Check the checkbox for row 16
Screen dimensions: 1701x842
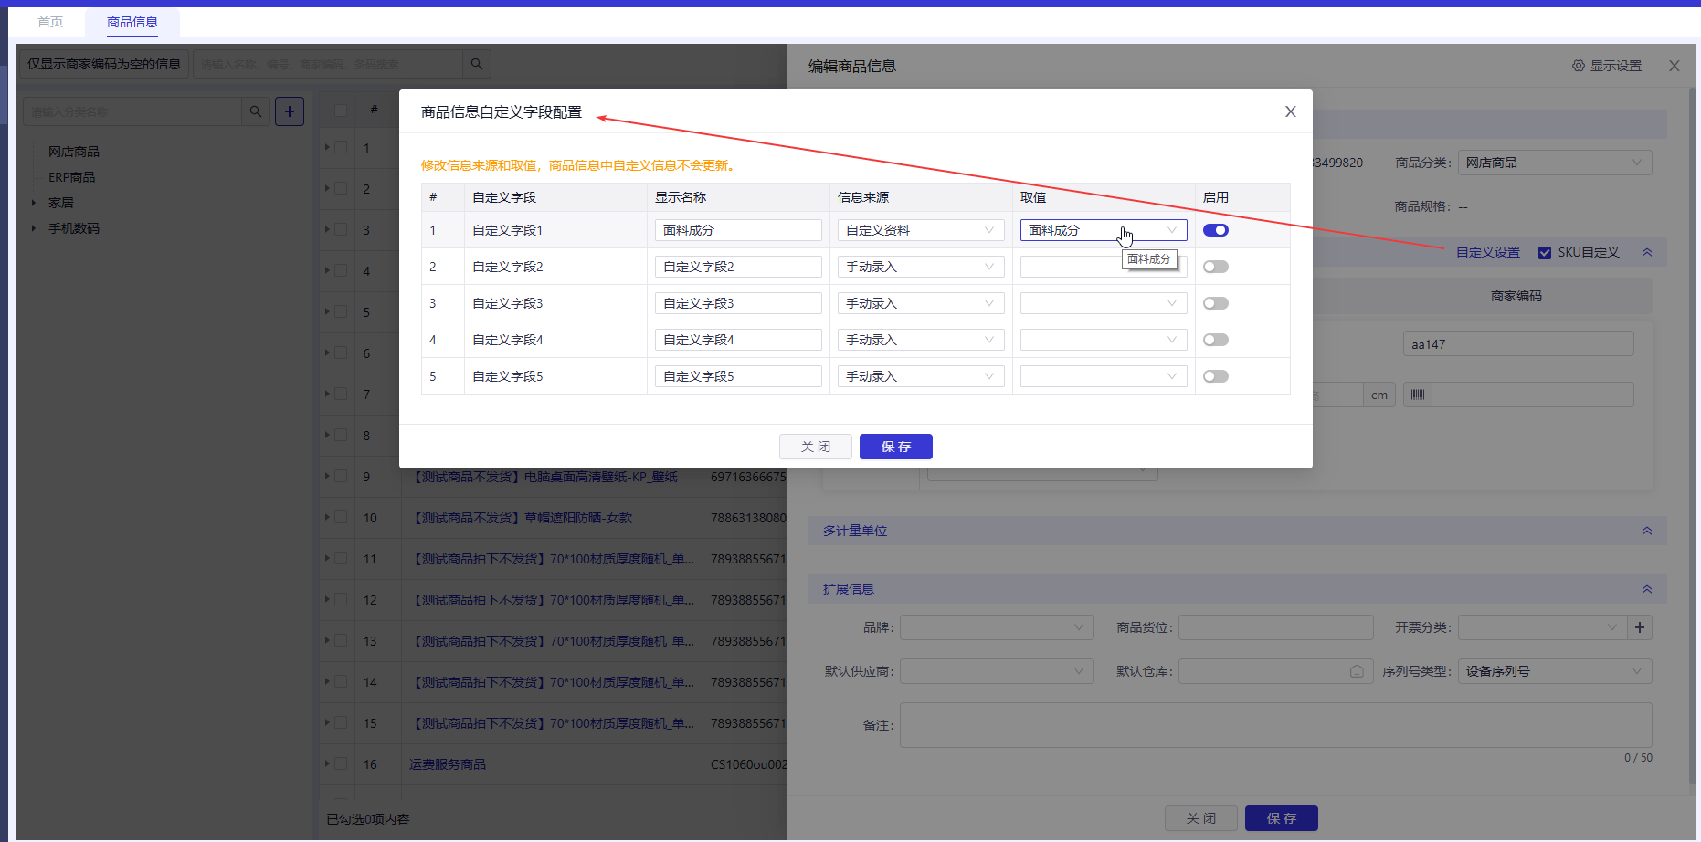[341, 763]
